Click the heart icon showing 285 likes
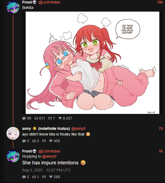The height and width of the screenshot is (183, 165). tap(51, 177)
